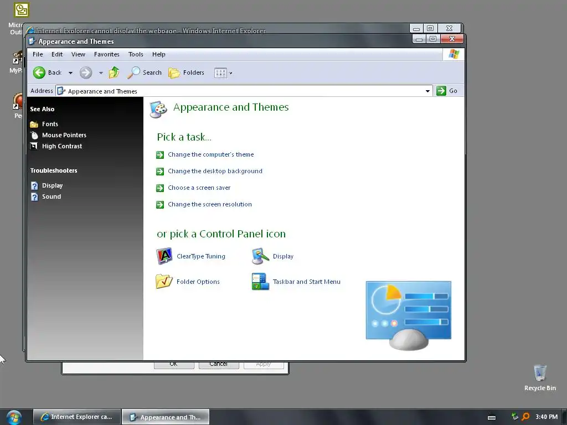Click the Windows flag logo in menu bar
567x425 pixels.
[453, 54]
